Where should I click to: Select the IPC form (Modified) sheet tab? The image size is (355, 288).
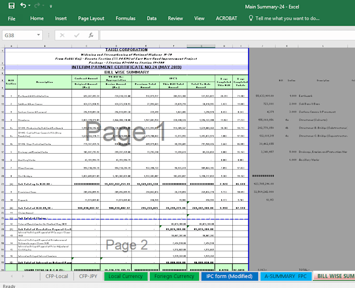coord(229,276)
